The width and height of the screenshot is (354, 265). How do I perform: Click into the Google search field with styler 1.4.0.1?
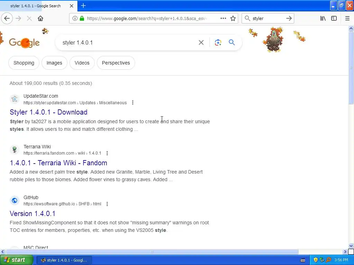pyautogui.click(x=127, y=42)
